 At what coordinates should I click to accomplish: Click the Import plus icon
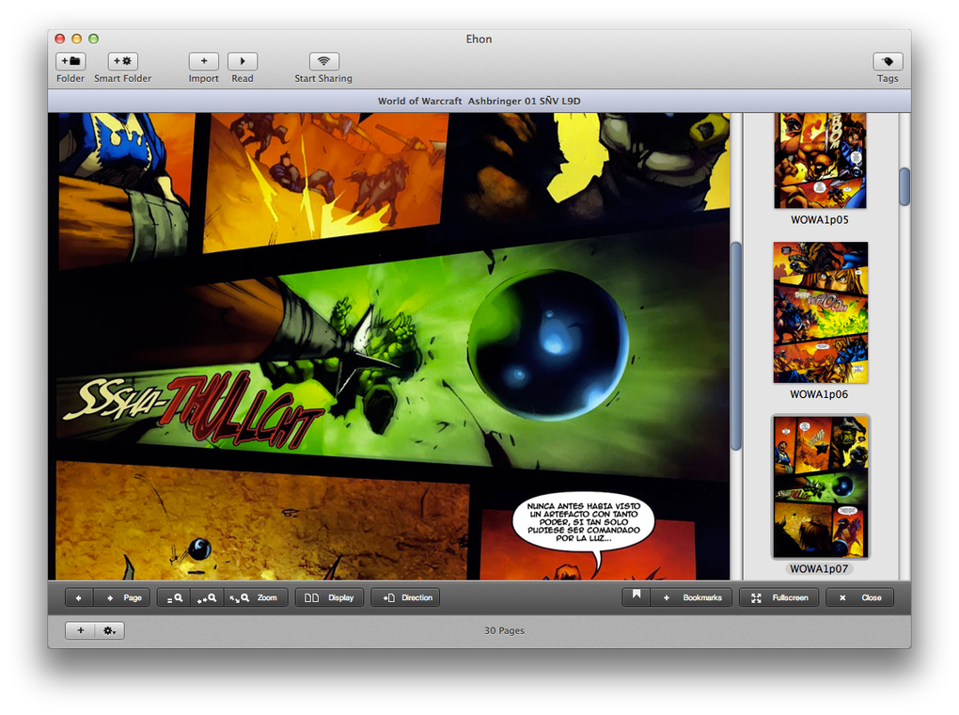click(204, 61)
